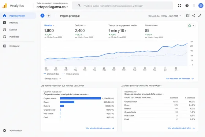Open Grupo de canales principal de la sesión dropdown
Image resolution: width=205 pixels, height=137 pixels.
[x=144, y=94]
